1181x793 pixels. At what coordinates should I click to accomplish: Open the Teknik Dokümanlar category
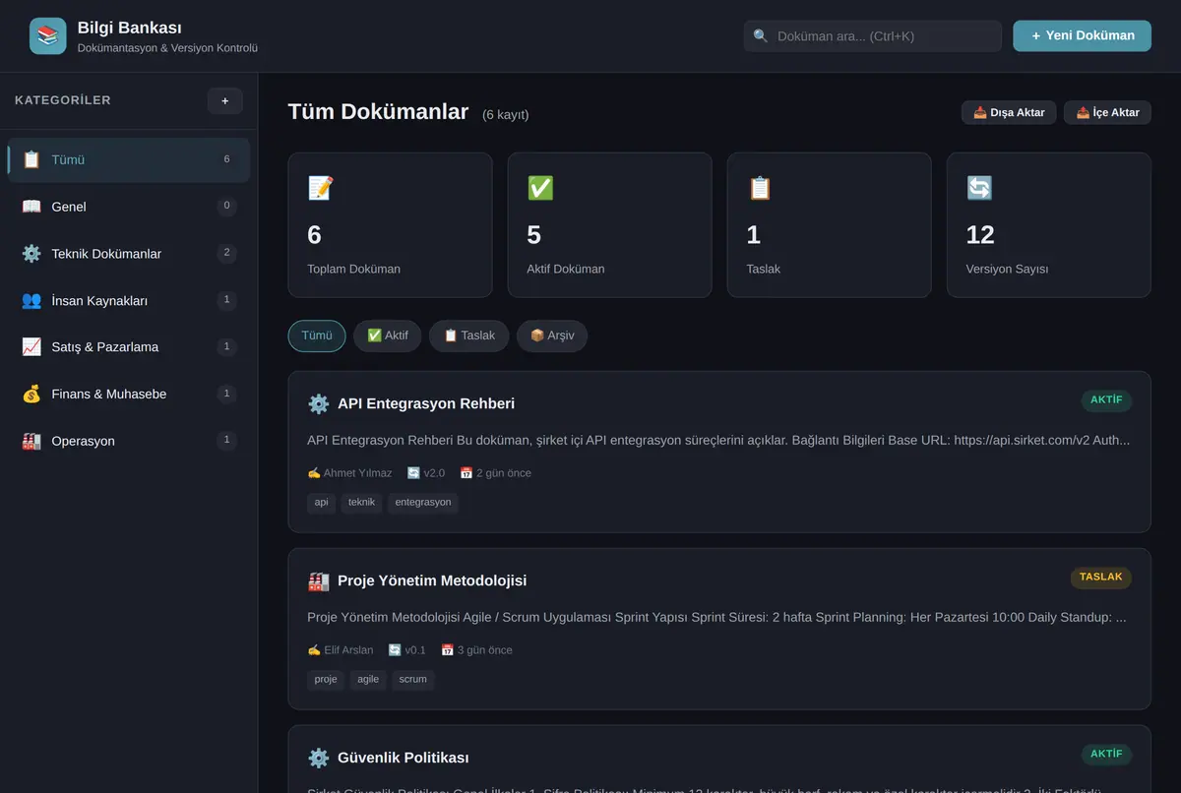(129, 254)
